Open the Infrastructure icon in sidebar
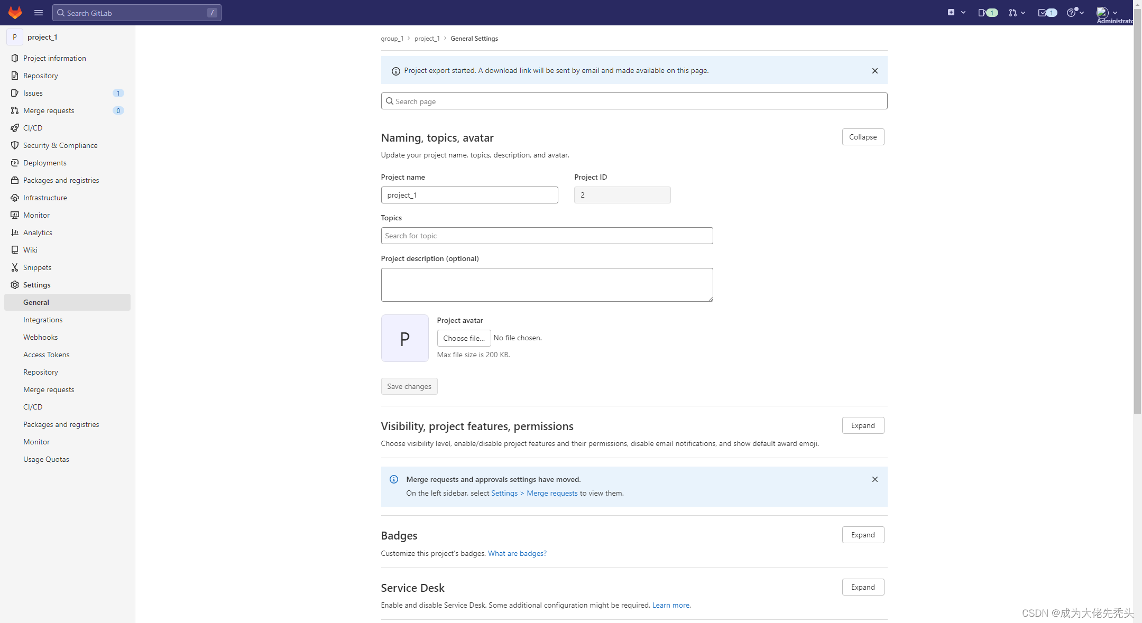Image resolution: width=1142 pixels, height=623 pixels. 15,198
